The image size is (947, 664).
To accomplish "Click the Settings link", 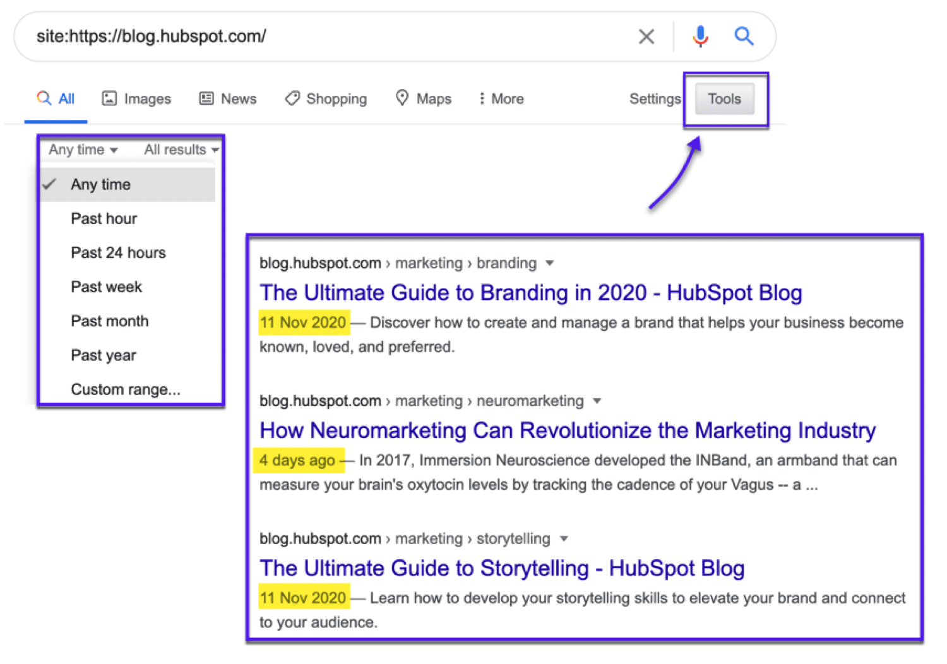I will pos(655,98).
